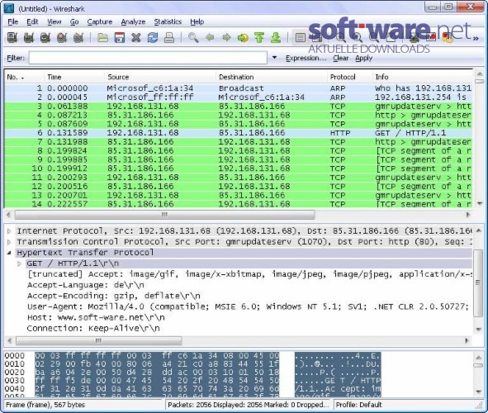Apply the display filter

tap(364, 58)
